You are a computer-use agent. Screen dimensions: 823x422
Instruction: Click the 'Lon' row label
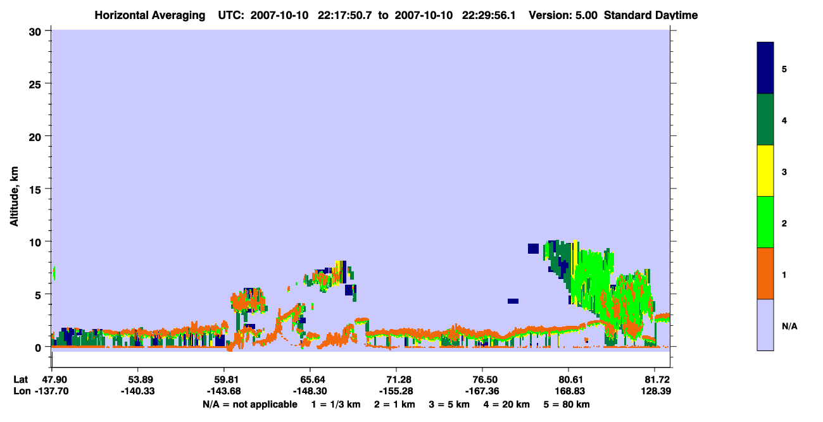point(22,392)
